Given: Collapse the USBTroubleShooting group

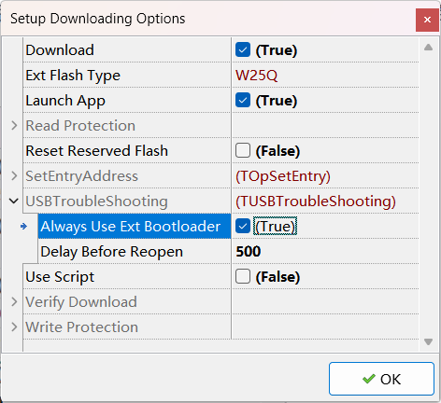Looking at the screenshot, I should point(14,201).
